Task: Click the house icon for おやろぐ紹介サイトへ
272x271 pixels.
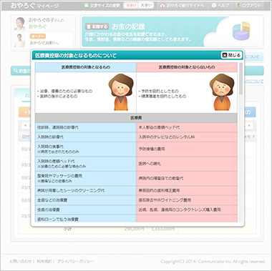Action: coord(162,5)
